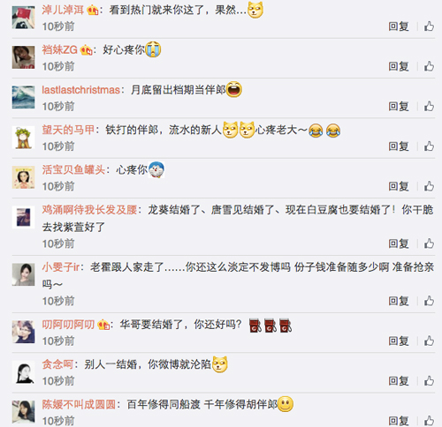Like the comment by 贪念呵
This screenshot has height=427, width=442.
tap(429, 381)
